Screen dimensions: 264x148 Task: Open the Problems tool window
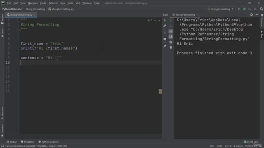coord(27,142)
